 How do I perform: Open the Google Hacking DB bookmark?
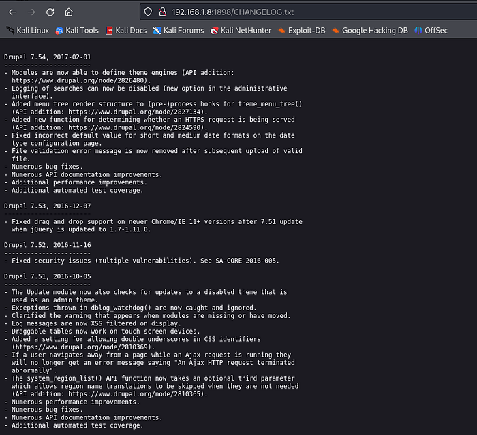tap(370, 30)
